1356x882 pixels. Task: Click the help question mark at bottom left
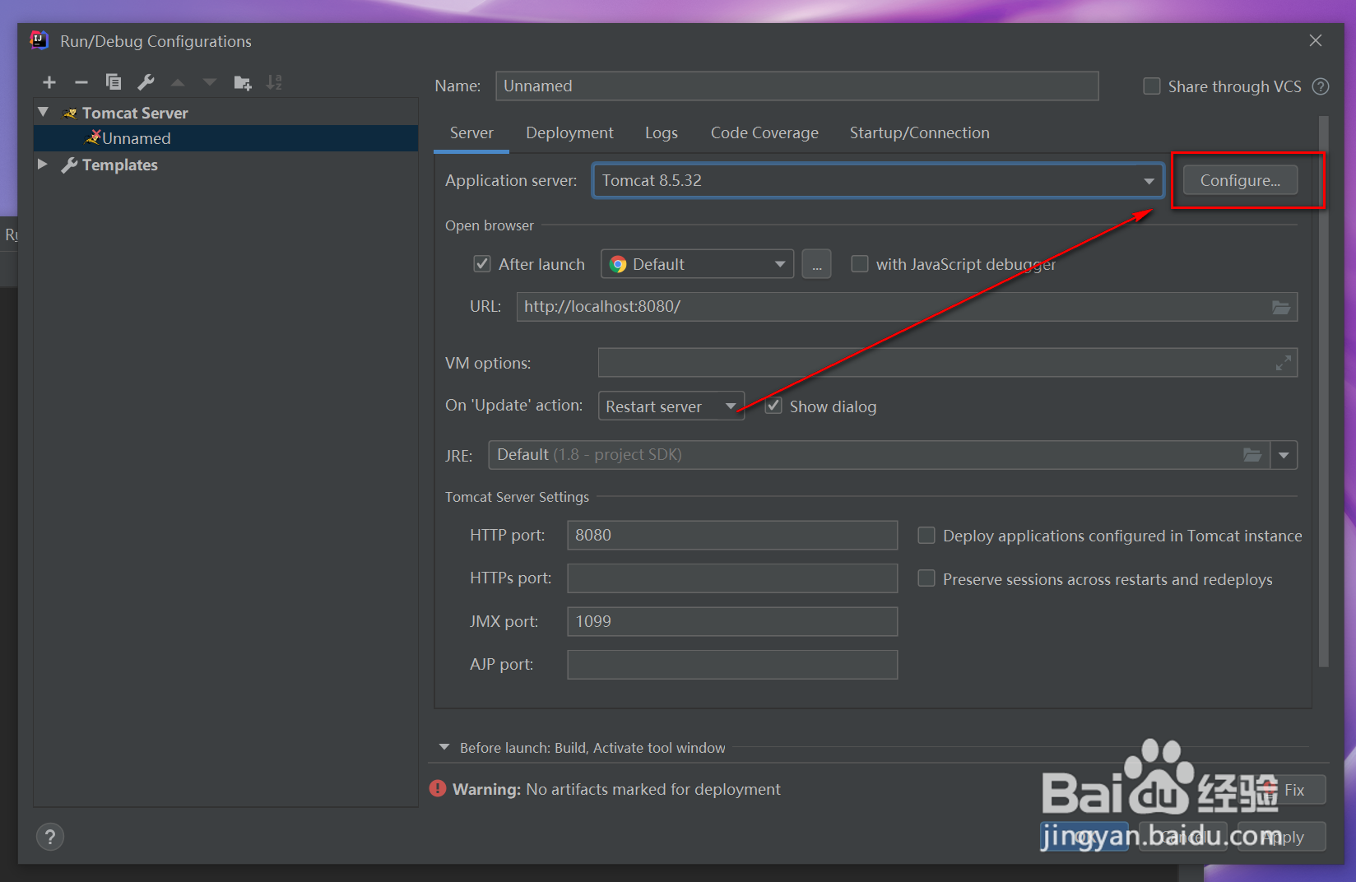[x=50, y=837]
